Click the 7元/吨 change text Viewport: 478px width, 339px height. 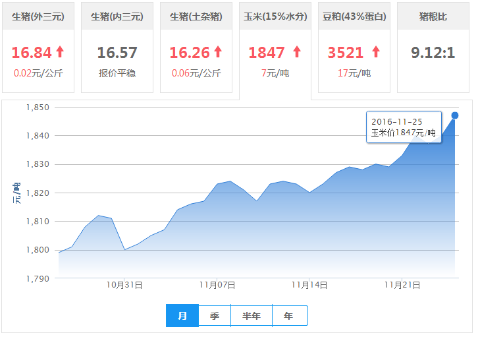click(275, 73)
